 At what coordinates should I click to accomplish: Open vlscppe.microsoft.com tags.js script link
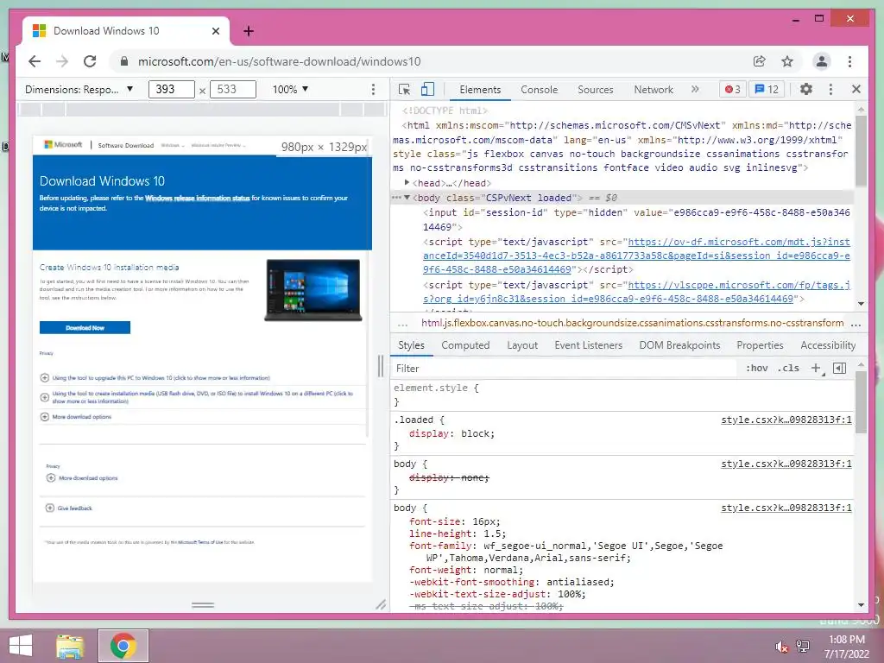636,292
